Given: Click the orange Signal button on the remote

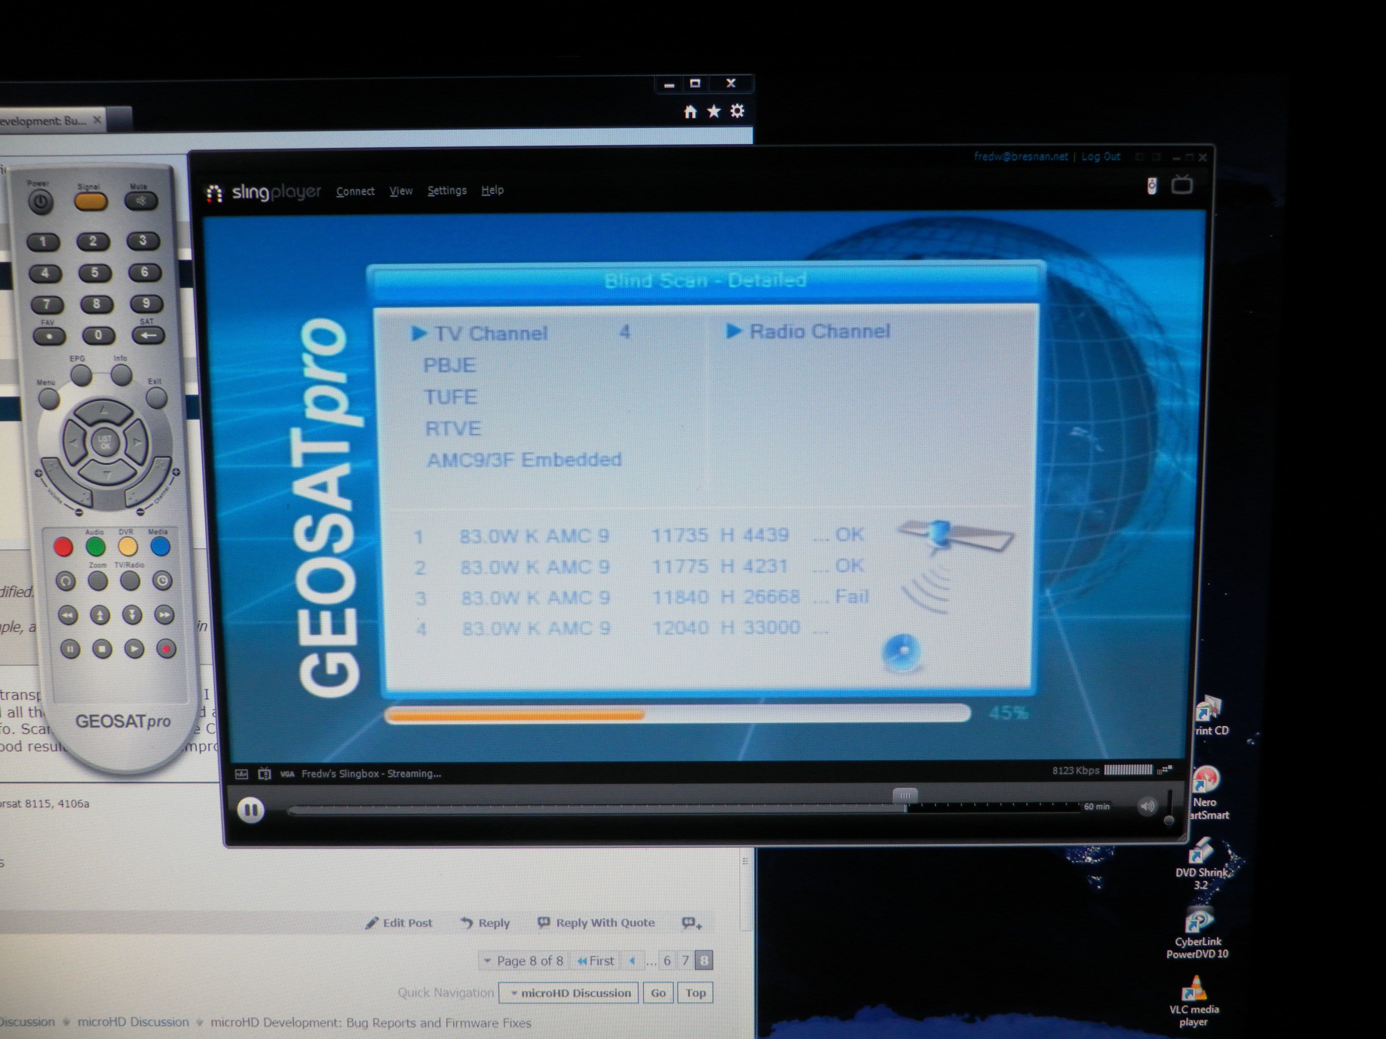Looking at the screenshot, I should pyautogui.click(x=91, y=202).
